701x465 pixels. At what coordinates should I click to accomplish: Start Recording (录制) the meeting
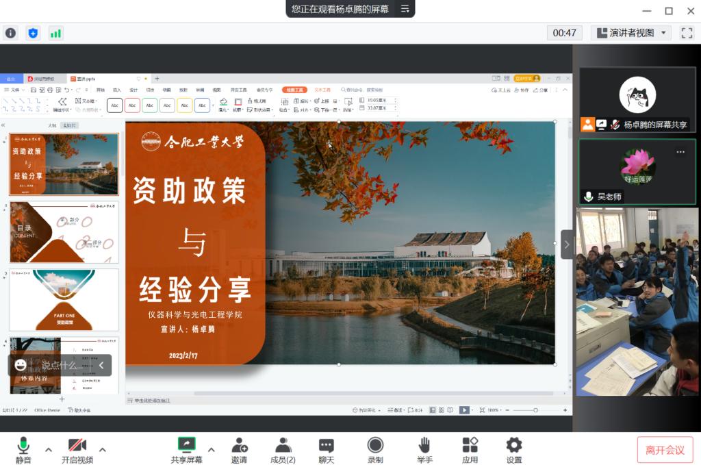click(375, 450)
